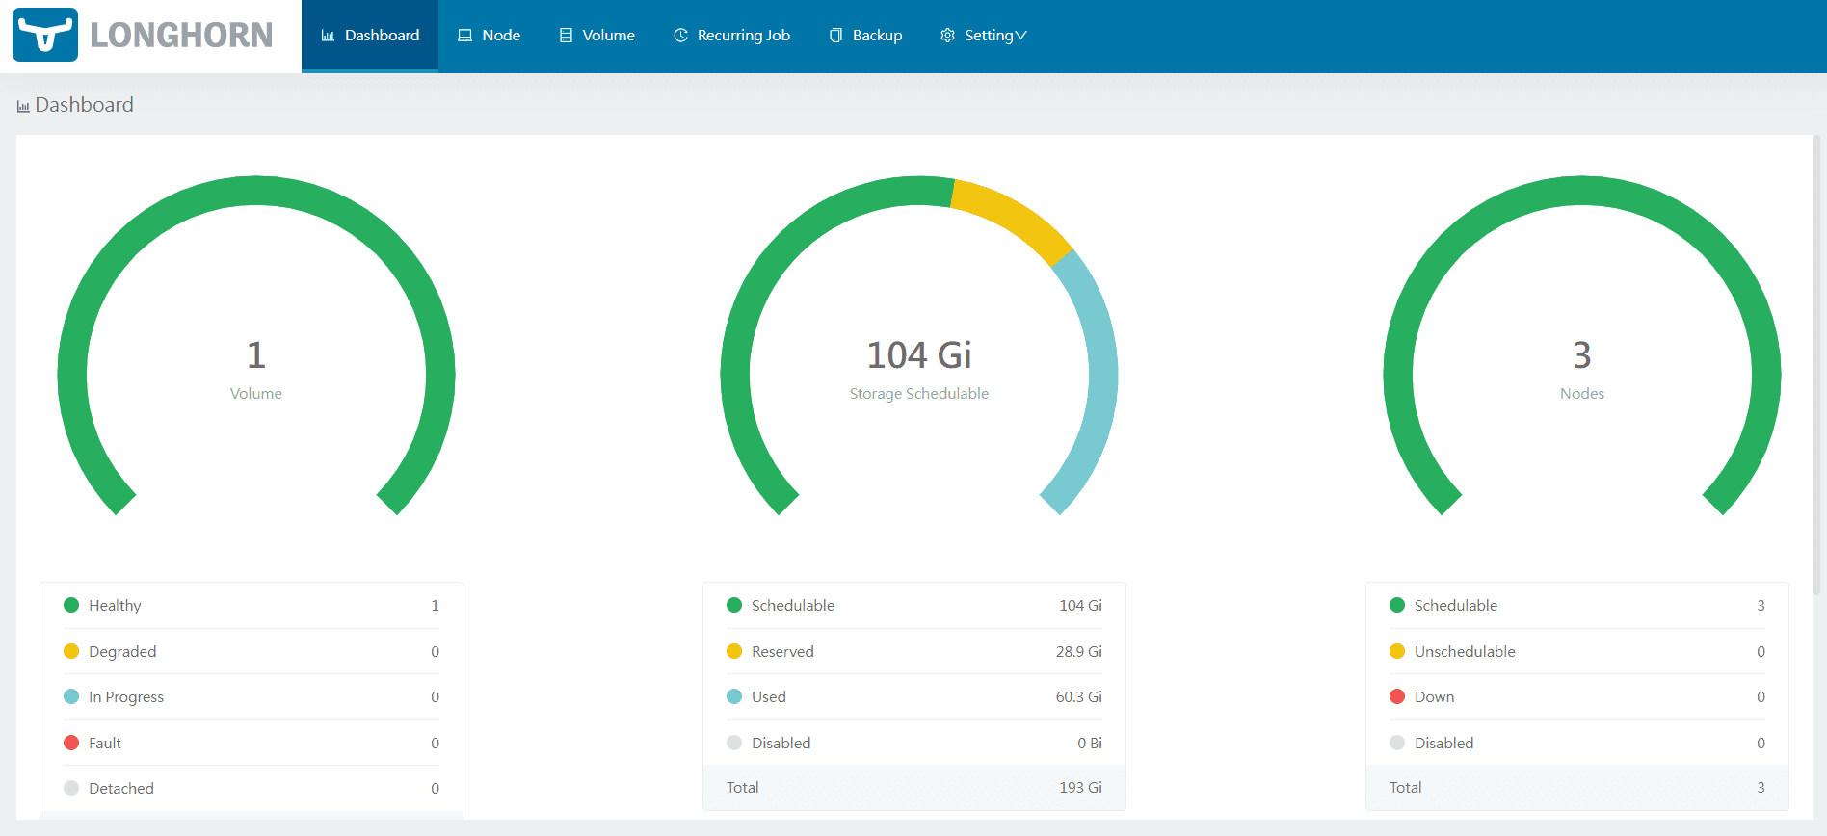
Task: Click the chart icon beside the Dashboard heading
Action: click(x=23, y=106)
